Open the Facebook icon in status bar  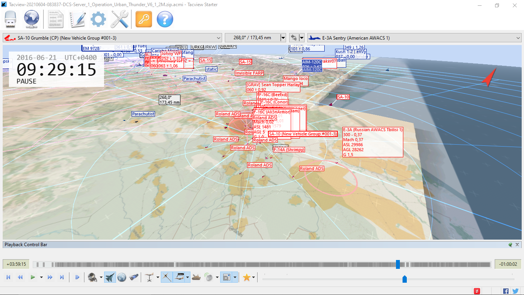coord(506,291)
